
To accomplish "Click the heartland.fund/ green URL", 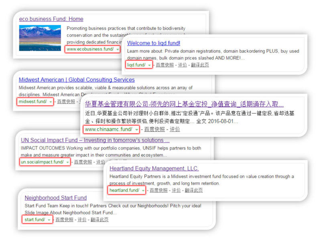I will (124, 190).
